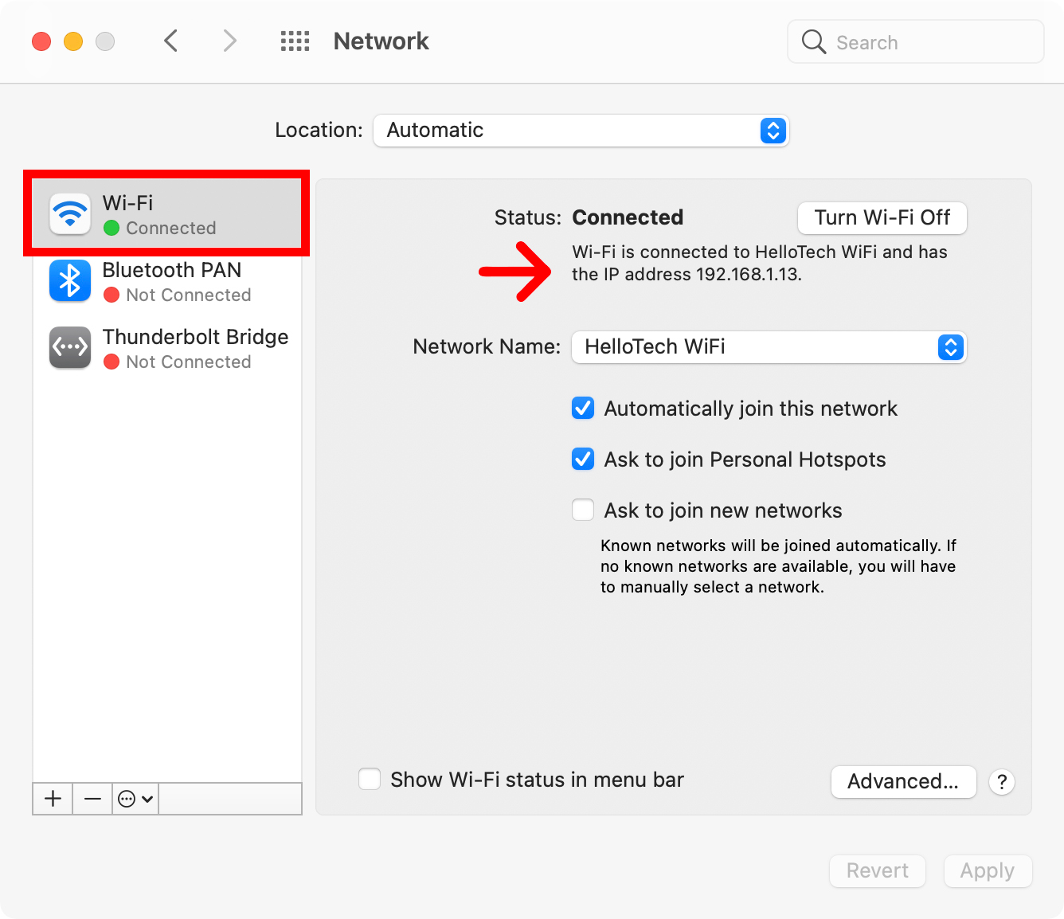Click the Network window title
Screen dimensions: 1064x919
pos(381,41)
